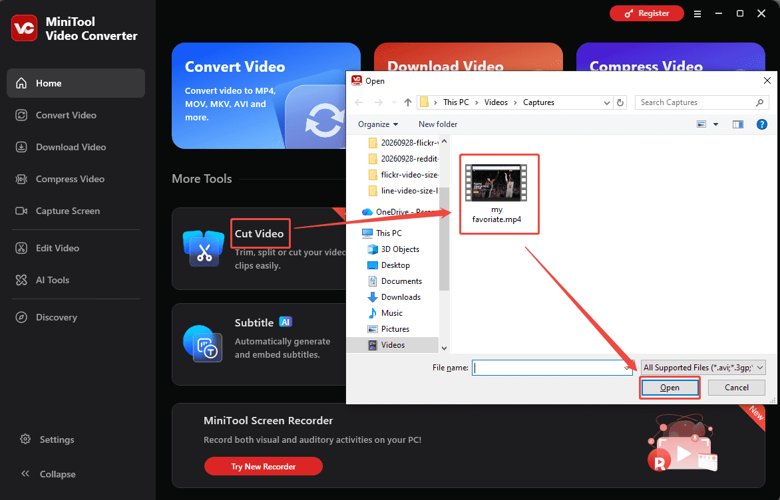This screenshot has height=500, width=780.
Task: Open the Organize dropdown menu
Action: pyautogui.click(x=378, y=124)
